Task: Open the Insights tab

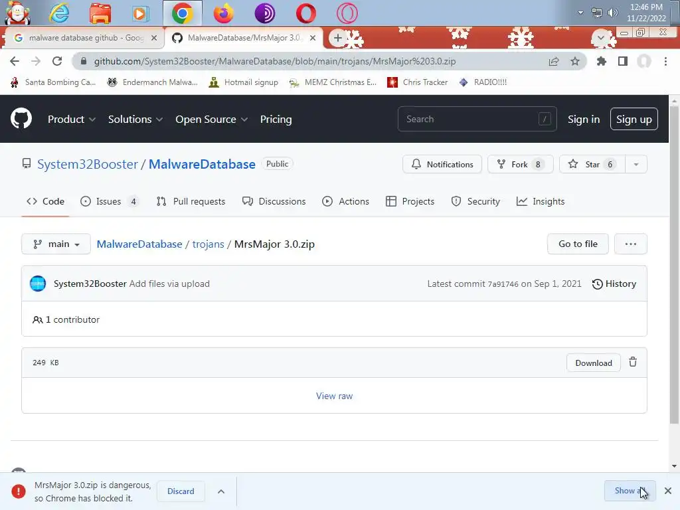Action: (x=541, y=202)
